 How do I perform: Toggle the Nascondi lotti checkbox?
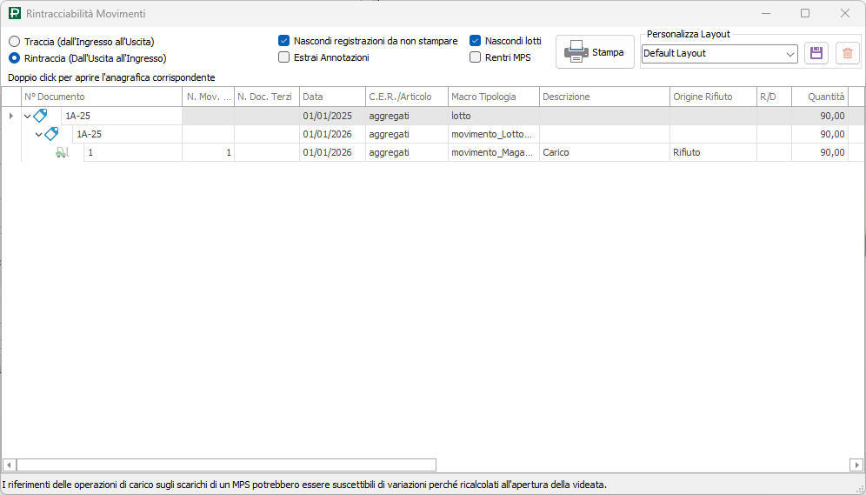pos(476,41)
